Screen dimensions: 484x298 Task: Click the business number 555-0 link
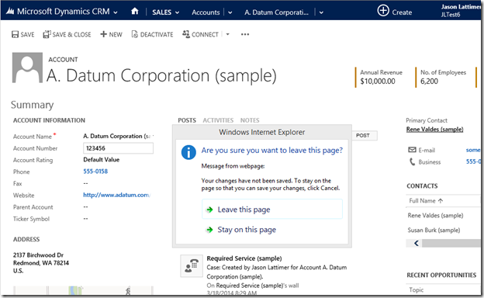pos(473,161)
